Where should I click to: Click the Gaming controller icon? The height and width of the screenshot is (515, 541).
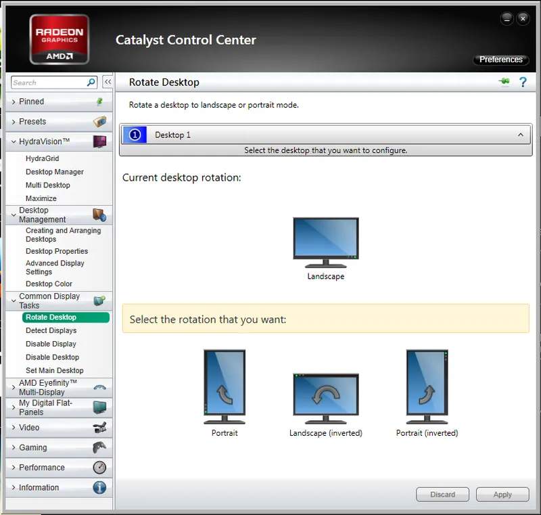(99, 447)
